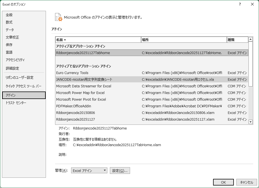This screenshot has height=188, width=259.
Task: Sort list by 名前 column header
Action: (98, 40)
